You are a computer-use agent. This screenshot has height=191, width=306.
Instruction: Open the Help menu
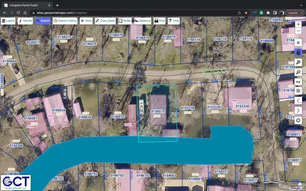[174, 21]
